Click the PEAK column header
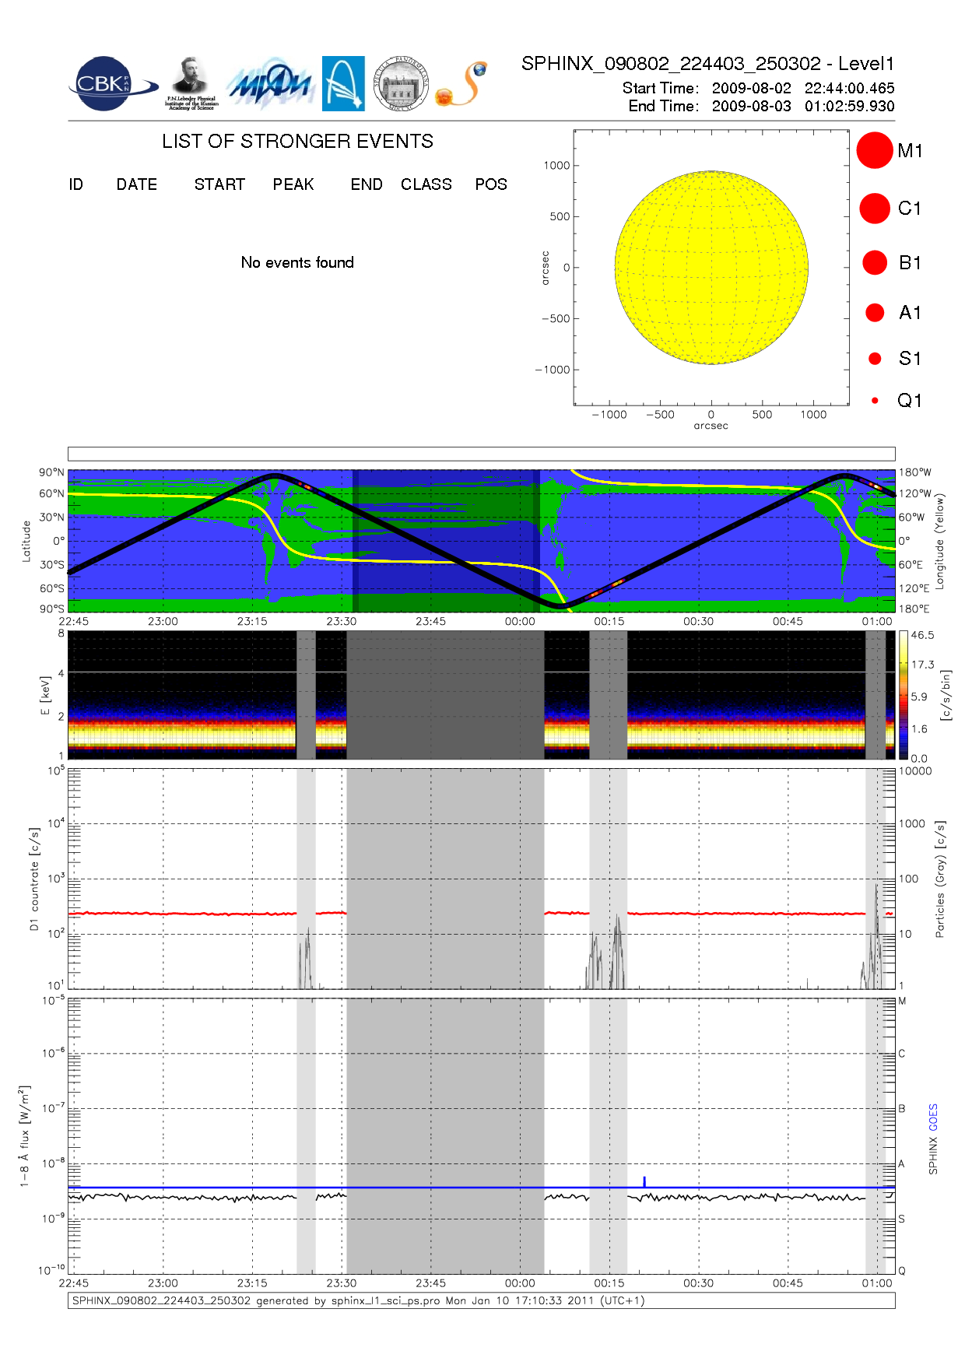965x1365 pixels. tap(293, 184)
